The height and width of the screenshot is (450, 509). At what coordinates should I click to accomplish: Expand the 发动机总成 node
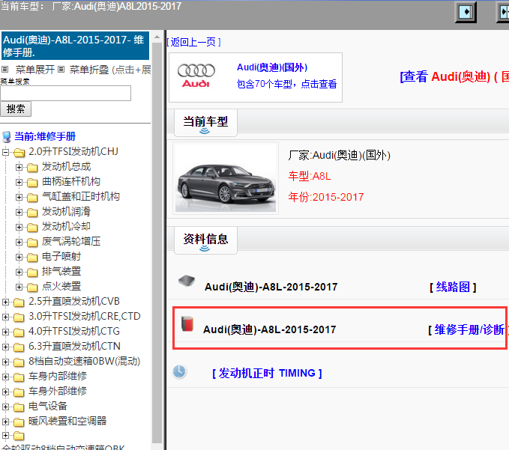19,167
